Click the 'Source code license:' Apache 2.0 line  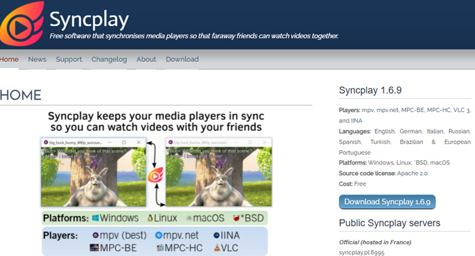[383, 173]
